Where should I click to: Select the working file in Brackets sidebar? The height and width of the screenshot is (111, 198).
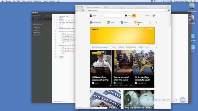[42, 19]
